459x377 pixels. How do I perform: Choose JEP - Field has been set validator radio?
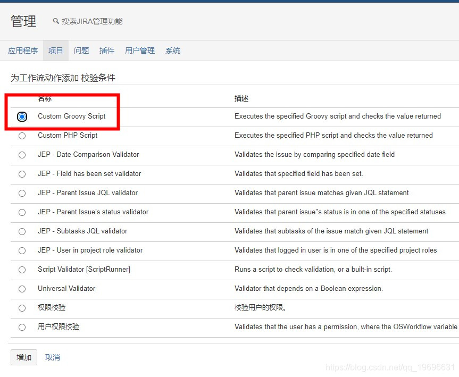(22, 174)
